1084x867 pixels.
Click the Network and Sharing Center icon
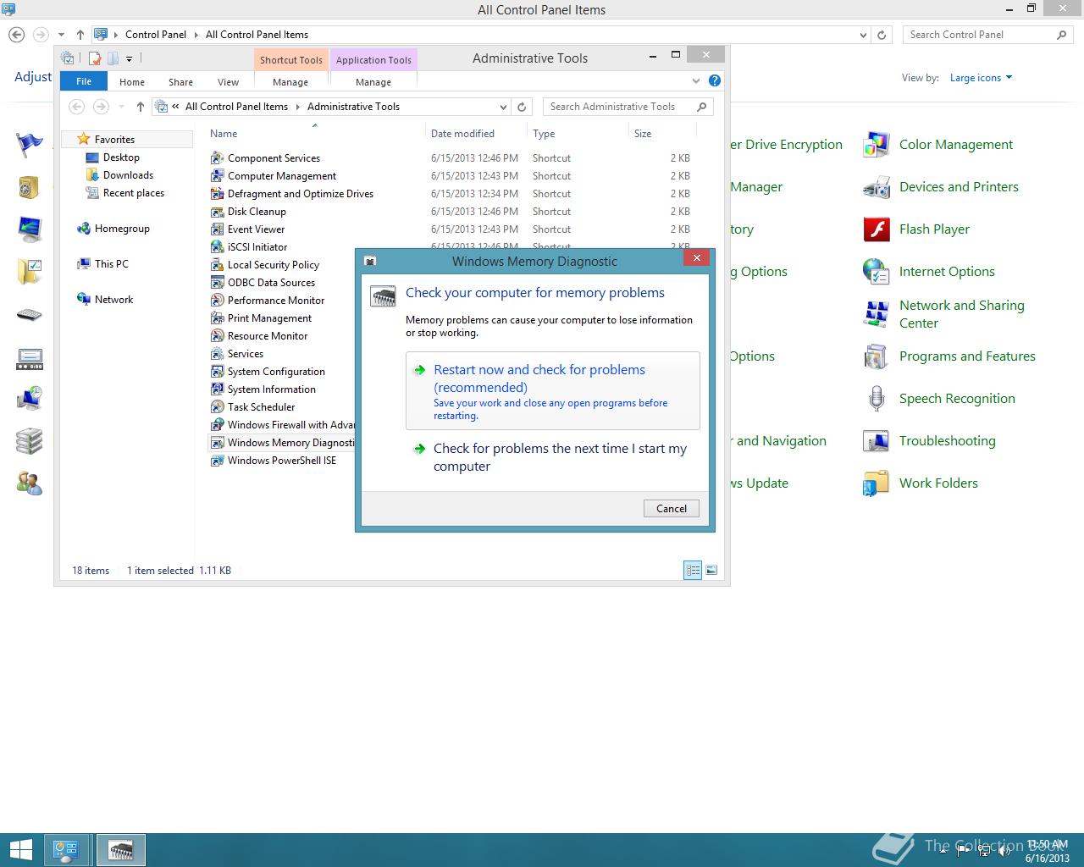click(x=876, y=314)
